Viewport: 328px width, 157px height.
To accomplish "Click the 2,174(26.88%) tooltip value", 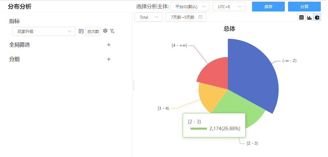I will coord(225,129).
